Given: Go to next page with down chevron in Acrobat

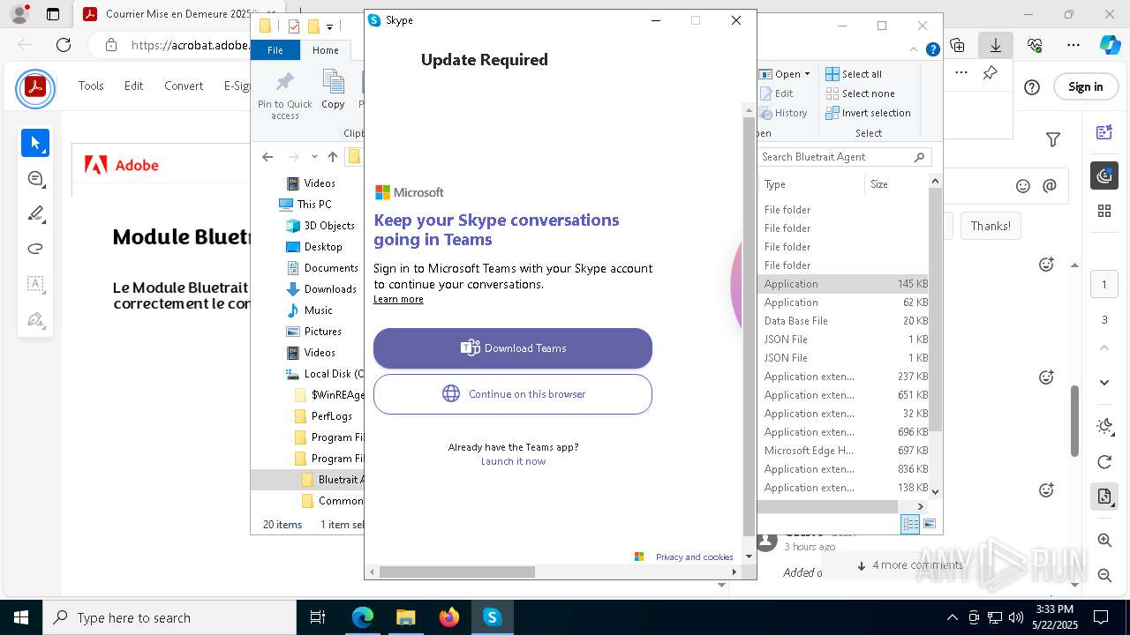Looking at the screenshot, I should tap(1104, 382).
